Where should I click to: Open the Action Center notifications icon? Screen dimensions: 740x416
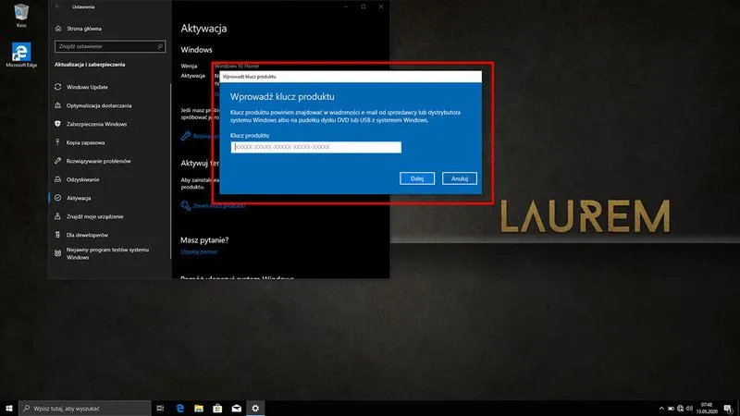click(x=728, y=409)
